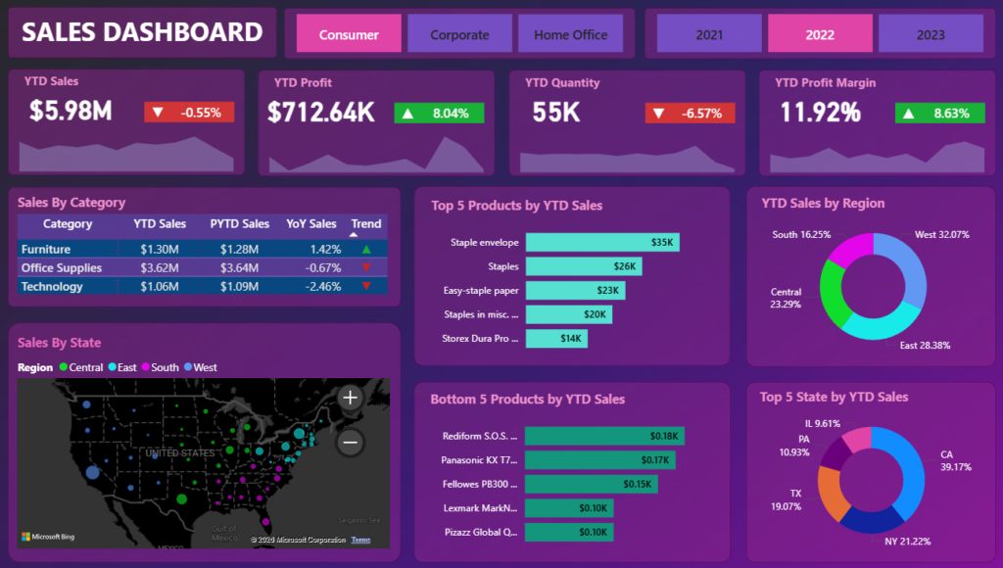Sort table by YoY Sales column header
This screenshot has width=1003, height=568.
(x=310, y=224)
